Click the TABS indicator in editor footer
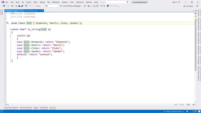 point(188,105)
